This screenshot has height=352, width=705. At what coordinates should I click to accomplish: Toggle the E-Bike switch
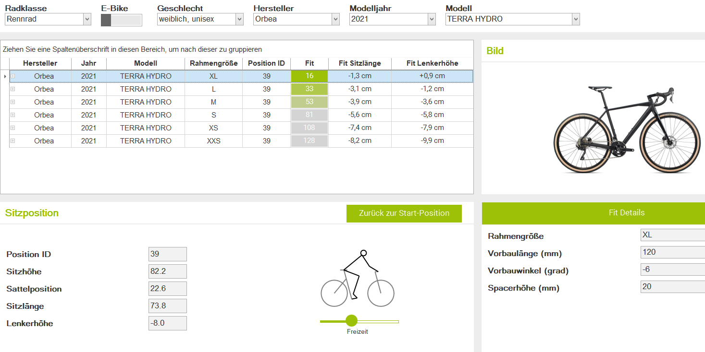click(x=121, y=20)
